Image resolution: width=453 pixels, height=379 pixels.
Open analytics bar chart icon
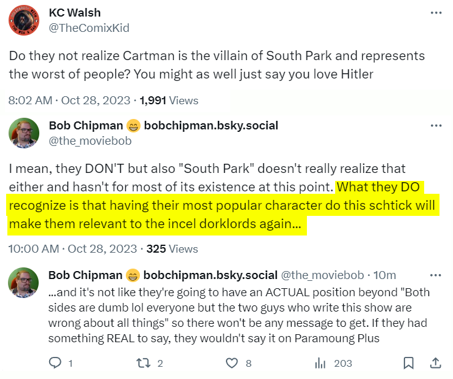click(320, 363)
